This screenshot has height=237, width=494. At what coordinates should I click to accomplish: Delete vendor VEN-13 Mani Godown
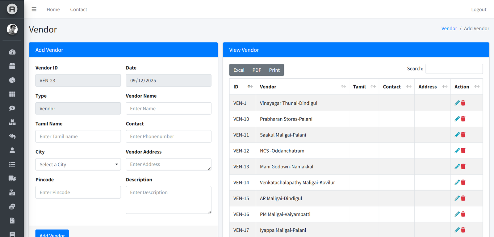click(463, 167)
